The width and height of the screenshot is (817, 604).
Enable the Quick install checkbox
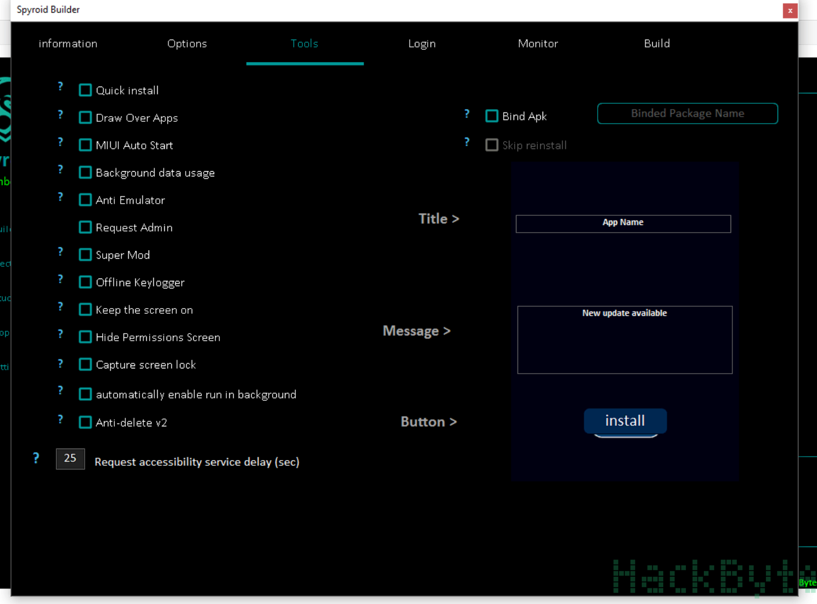point(85,90)
